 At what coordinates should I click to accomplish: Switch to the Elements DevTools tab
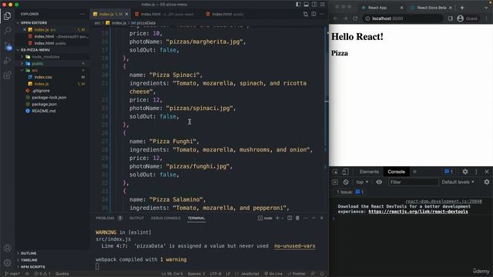pyautogui.click(x=369, y=172)
